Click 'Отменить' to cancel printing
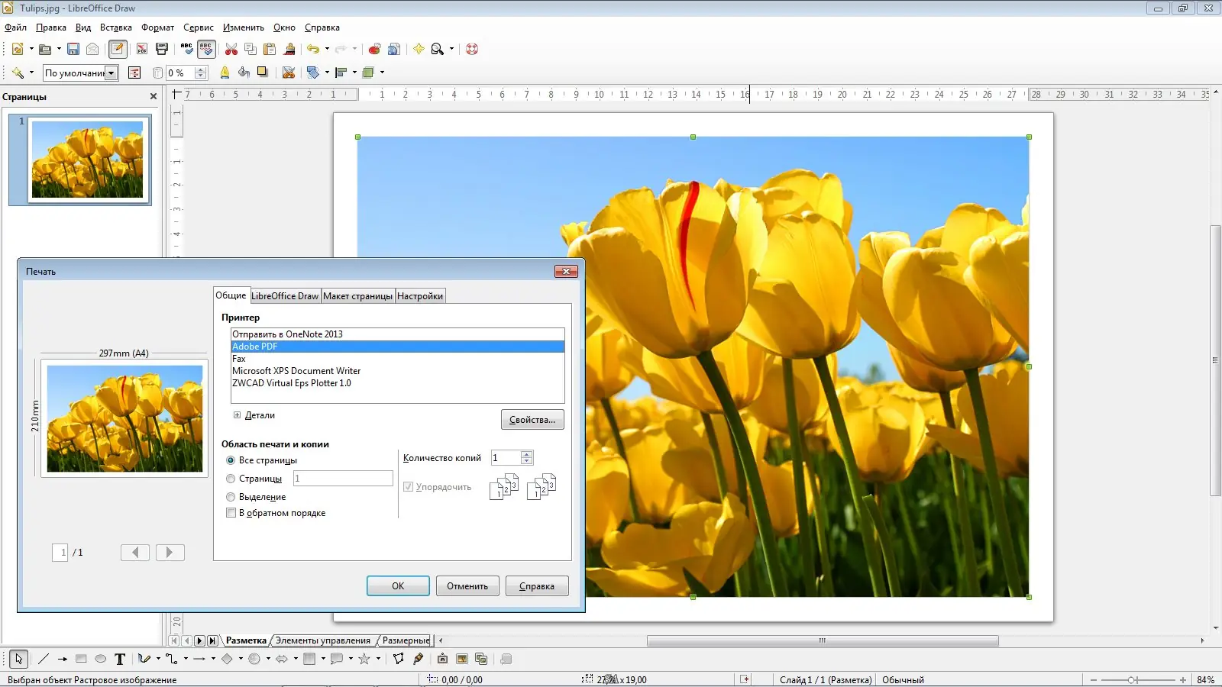Image resolution: width=1222 pixels, height=687 pixels. (x=467, y=586)
